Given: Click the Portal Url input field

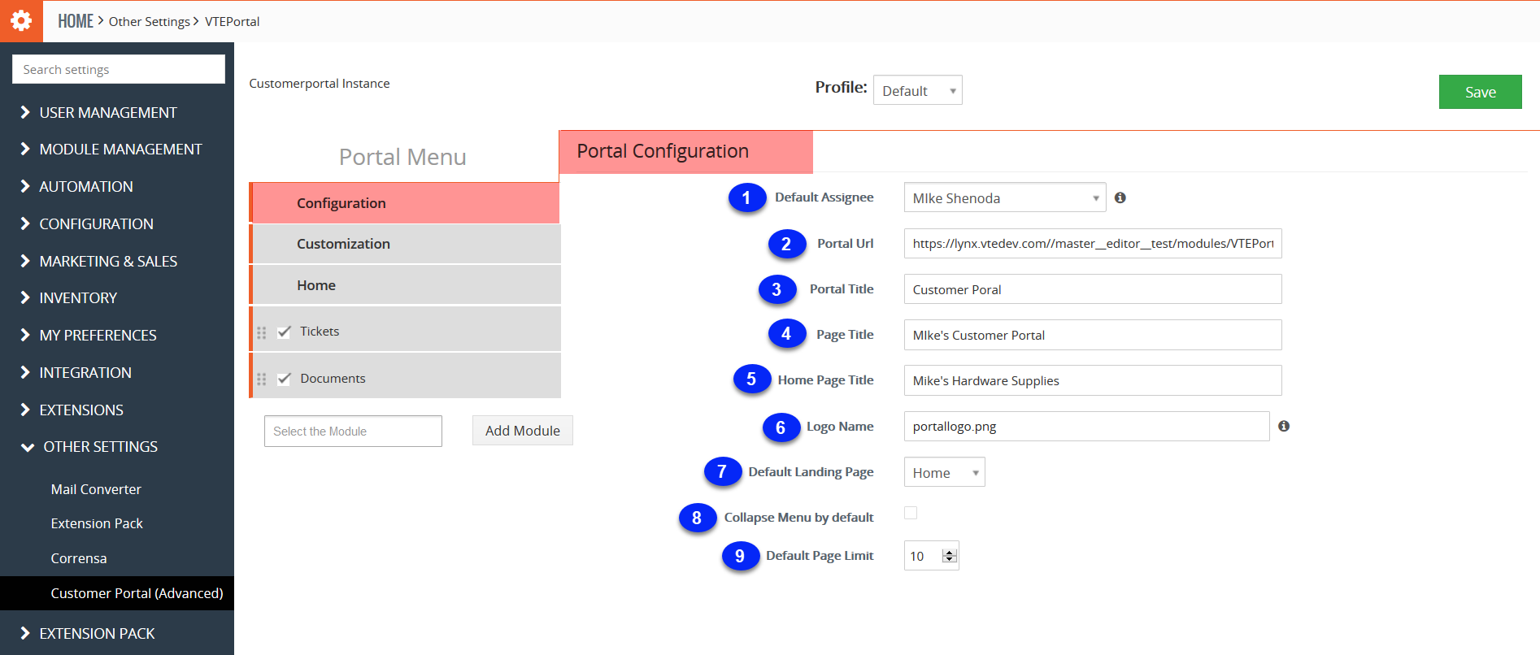Looking at the screenshot, I should coord(1093,243).
